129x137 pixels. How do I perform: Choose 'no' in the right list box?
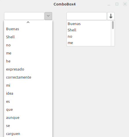[89, 37]
